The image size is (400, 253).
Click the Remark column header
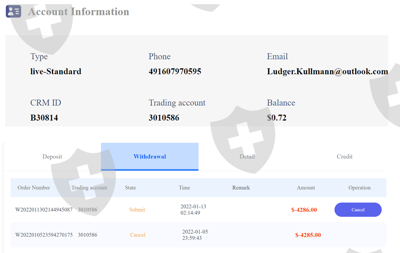coord(241,187)
